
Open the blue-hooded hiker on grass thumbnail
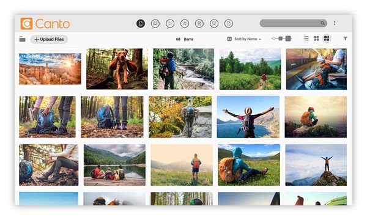coord(249,165)
